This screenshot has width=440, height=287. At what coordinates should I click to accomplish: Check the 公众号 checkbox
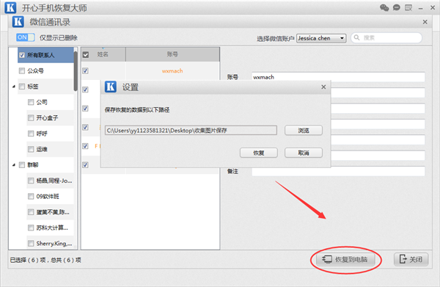[22, 70]
